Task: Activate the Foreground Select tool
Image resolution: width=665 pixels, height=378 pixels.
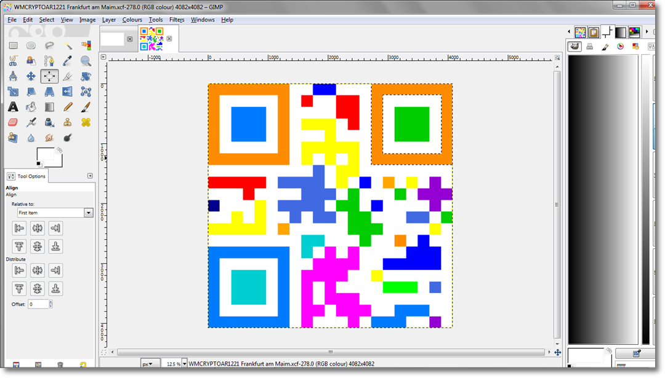Action: point(31,61)
